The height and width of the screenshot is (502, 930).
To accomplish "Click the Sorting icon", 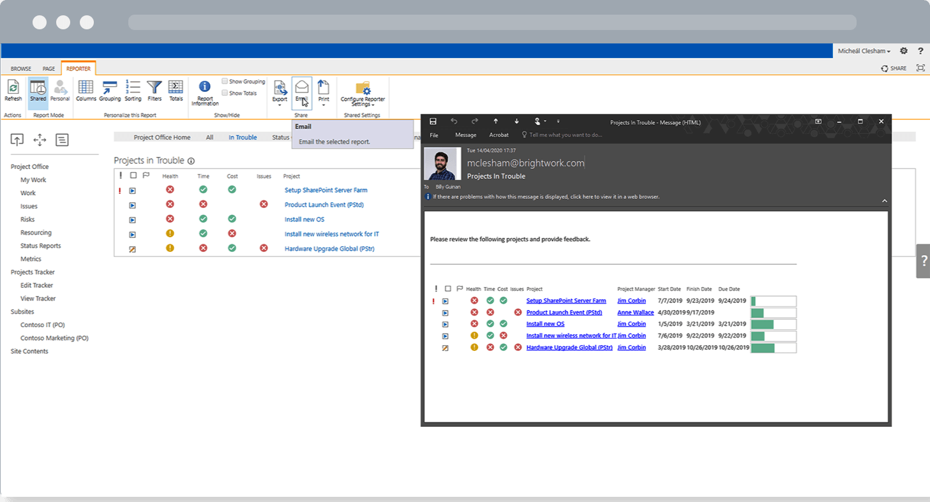I will coord(133,90).
